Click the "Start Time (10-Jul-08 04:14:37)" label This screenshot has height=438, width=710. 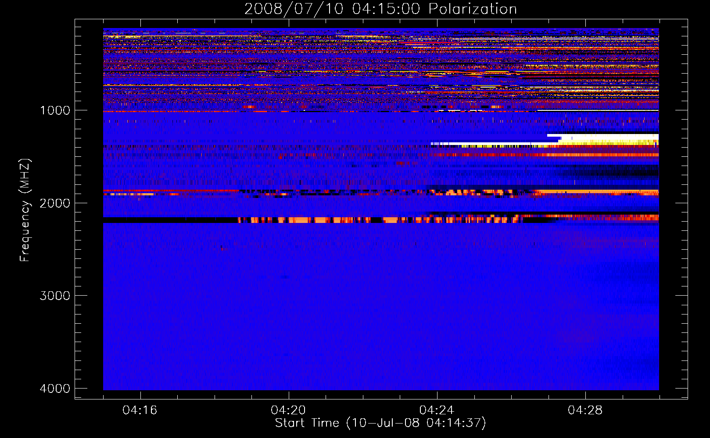380,423
